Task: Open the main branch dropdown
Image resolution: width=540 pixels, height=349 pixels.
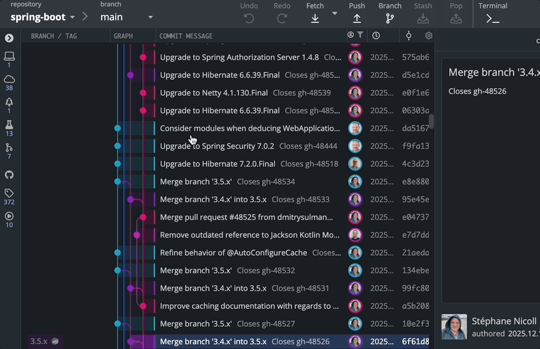Action: coord(126,17)
